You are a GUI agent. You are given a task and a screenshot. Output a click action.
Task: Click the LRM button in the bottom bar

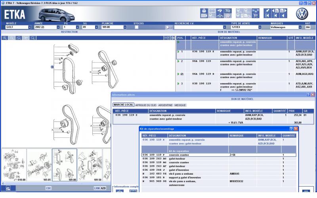point(97,188)
